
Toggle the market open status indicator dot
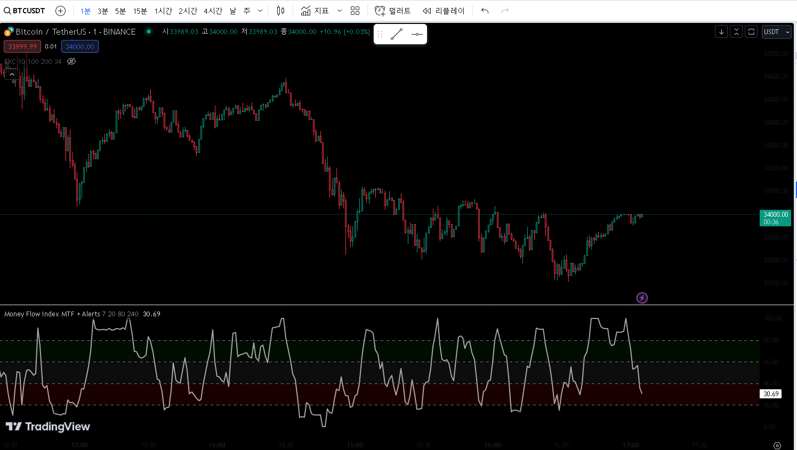pos(149,32)
